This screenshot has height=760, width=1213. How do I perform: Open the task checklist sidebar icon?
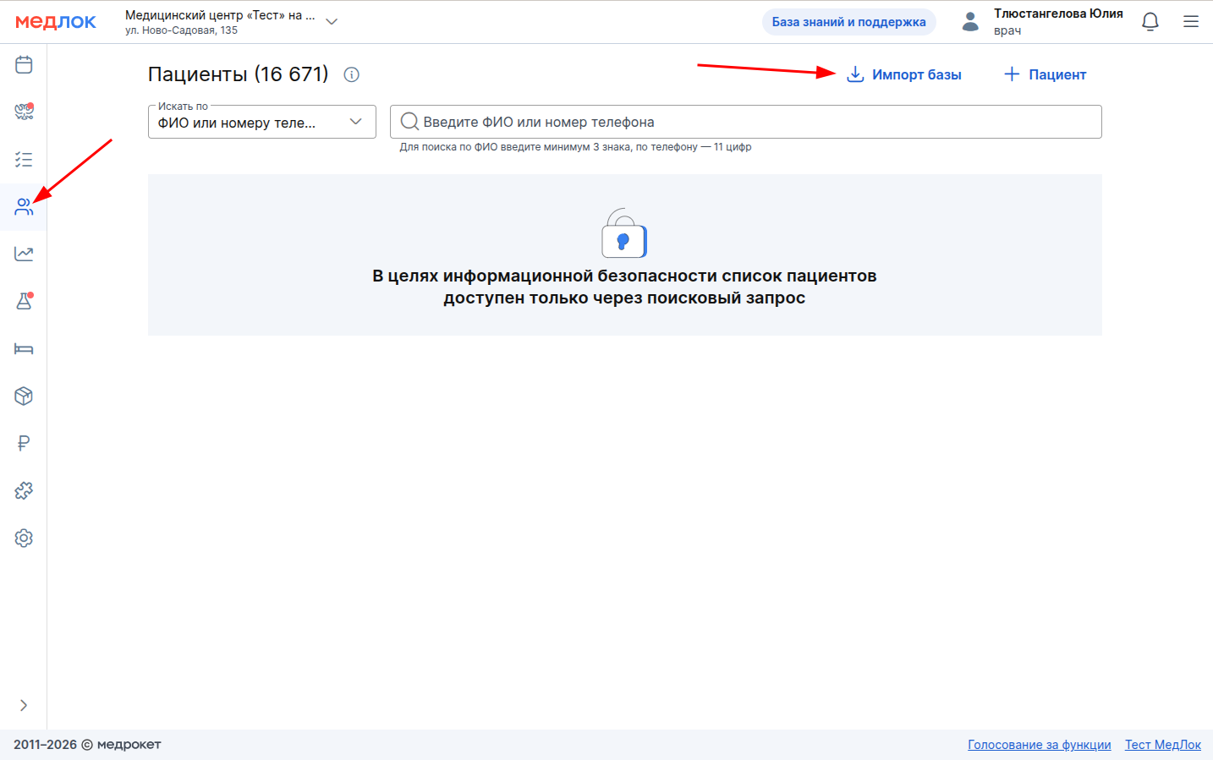[x=24, y=159]
